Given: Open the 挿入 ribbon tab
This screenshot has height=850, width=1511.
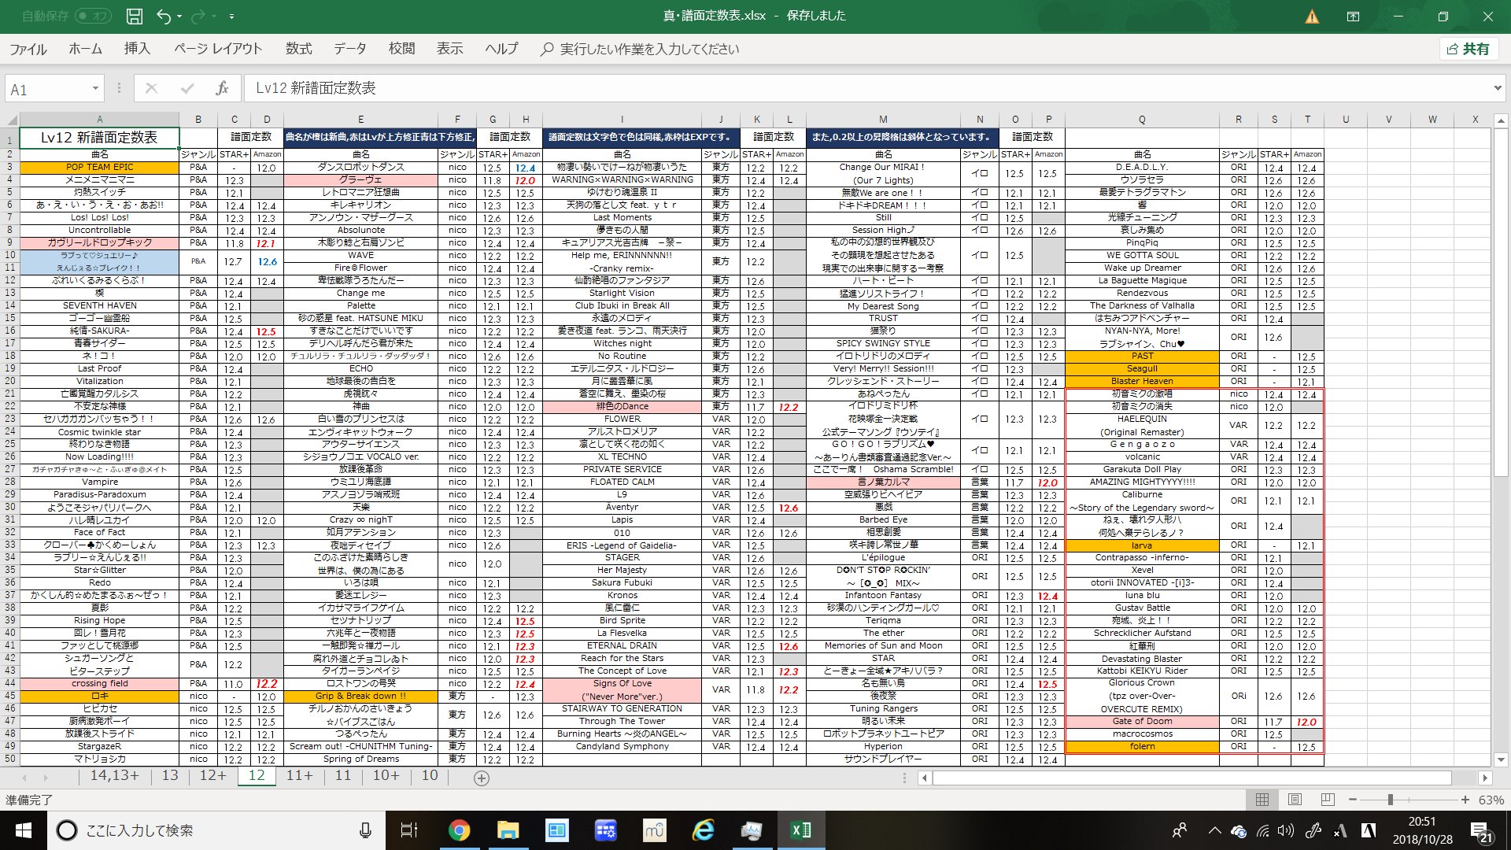Looking at the screenshot, I should [x=137, y=49].
